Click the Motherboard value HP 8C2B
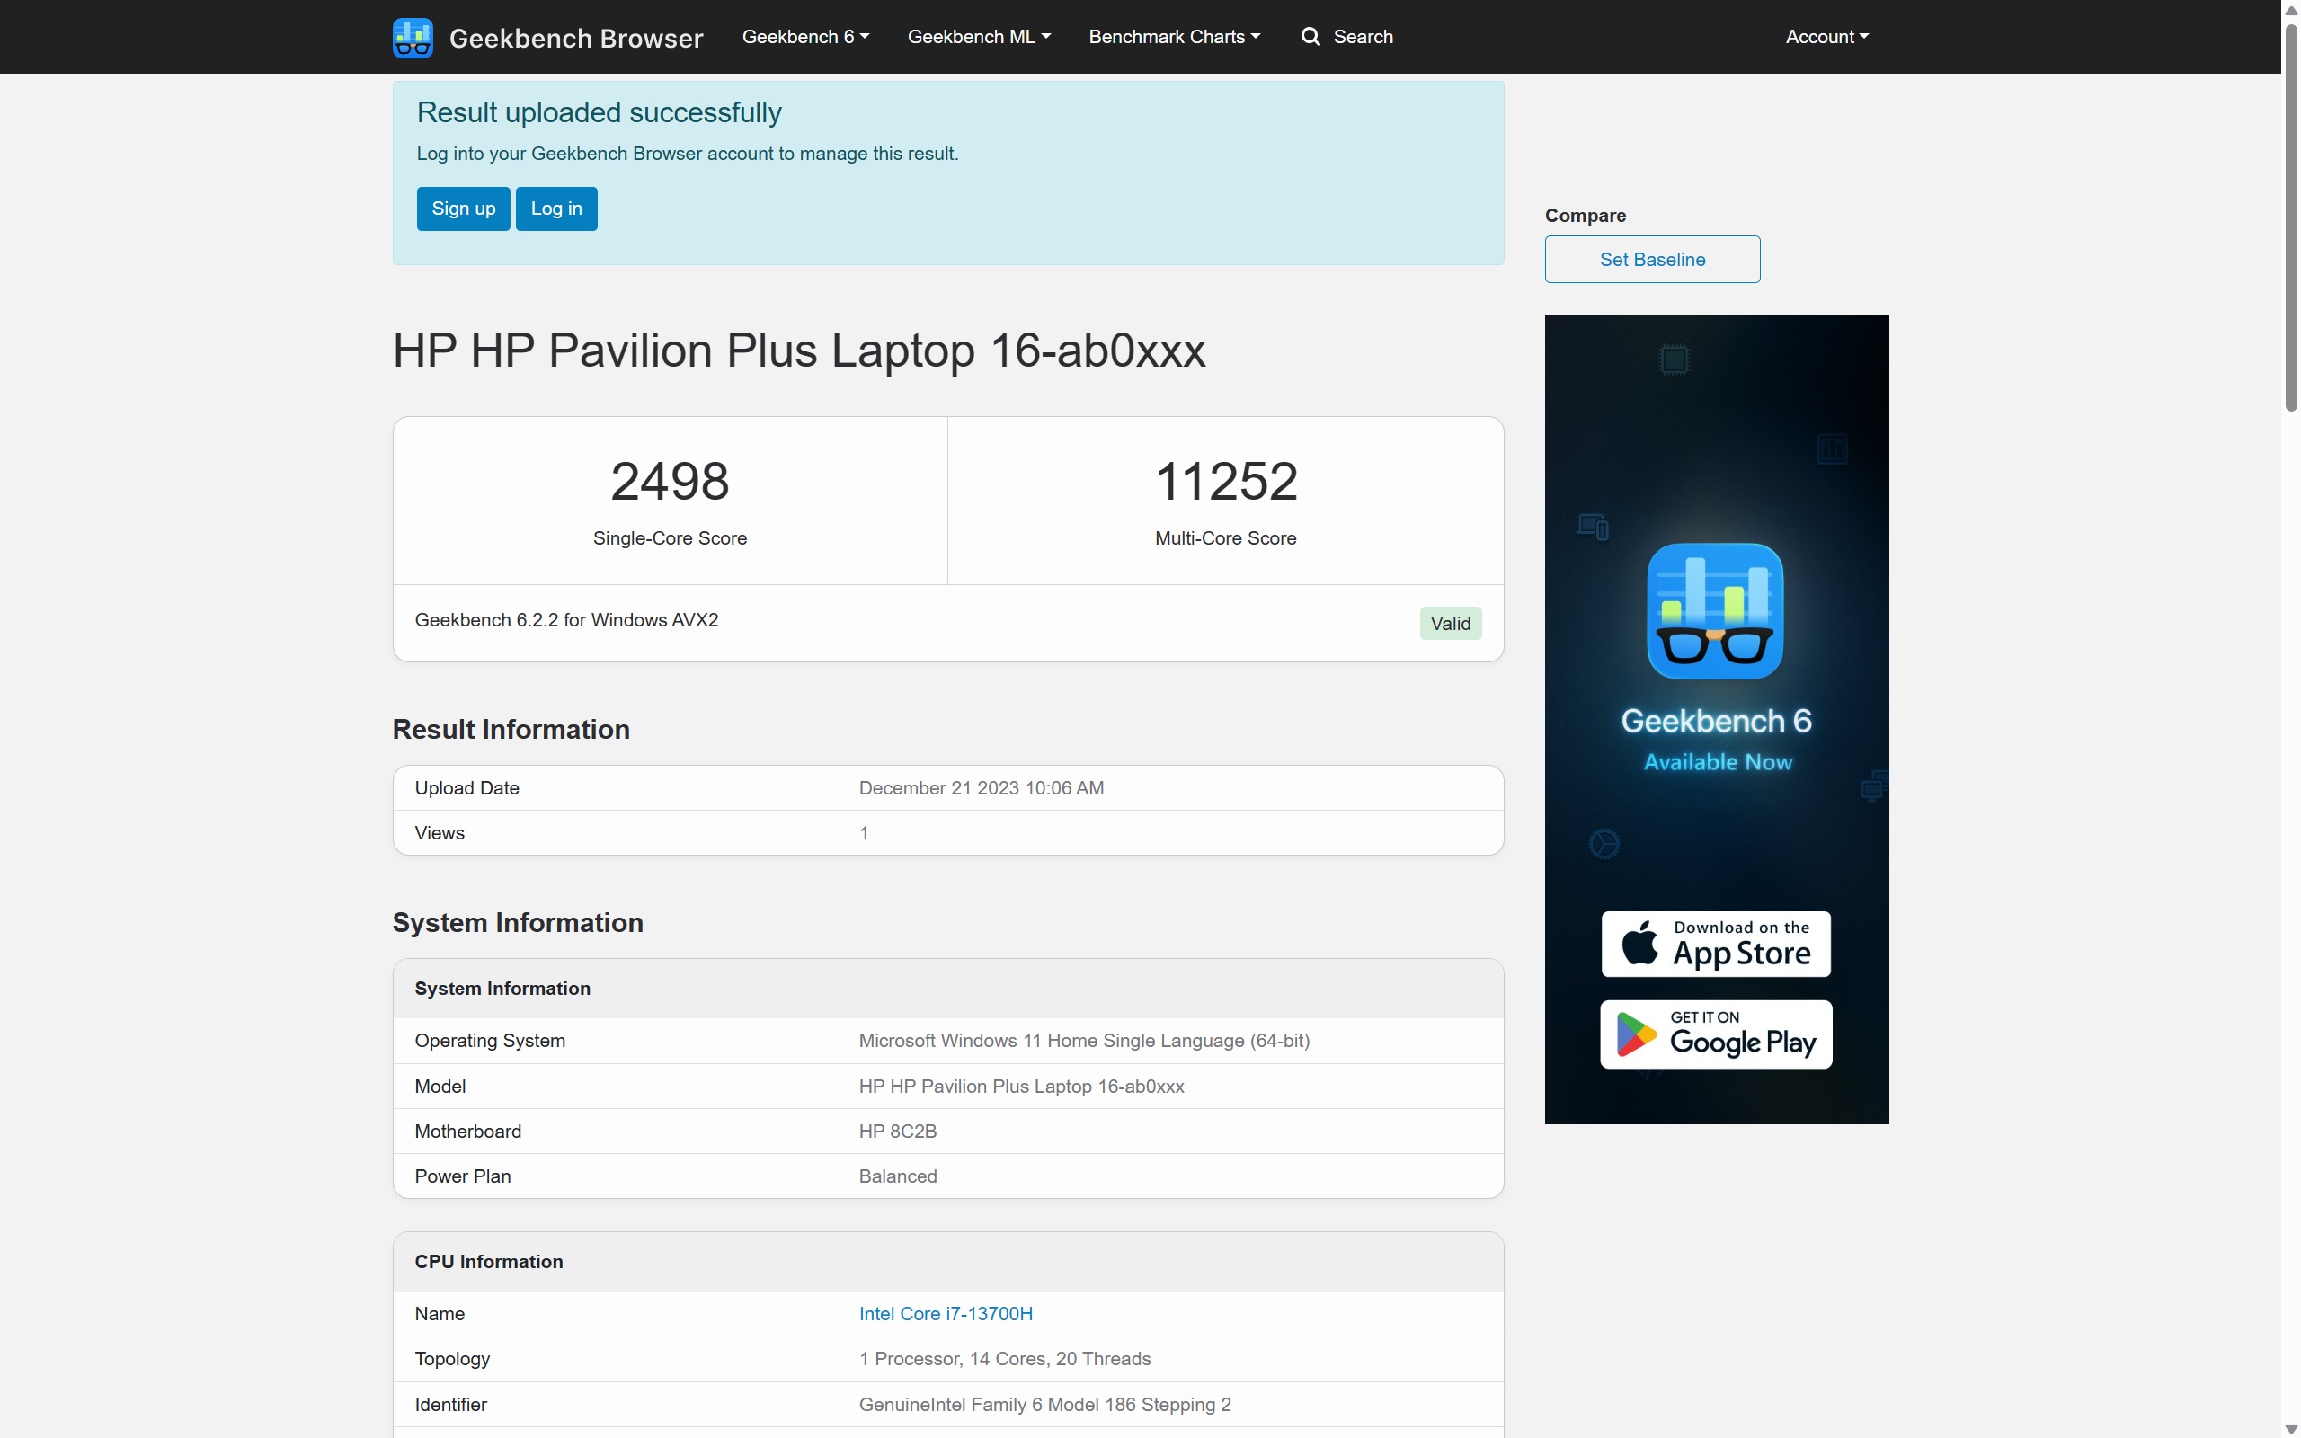This screenshot has width=2301, height=1438. (898, 1131)
